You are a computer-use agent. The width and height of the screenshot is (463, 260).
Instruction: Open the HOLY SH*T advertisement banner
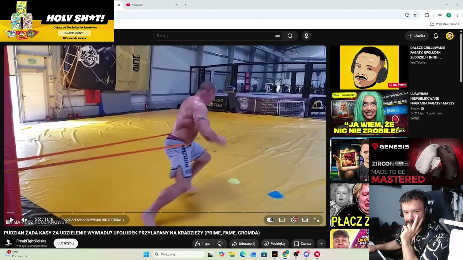click(x=57, y=21)
